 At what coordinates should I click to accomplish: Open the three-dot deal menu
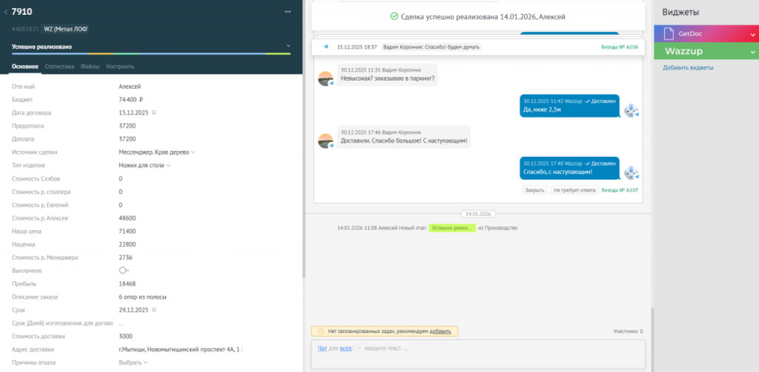288,12
